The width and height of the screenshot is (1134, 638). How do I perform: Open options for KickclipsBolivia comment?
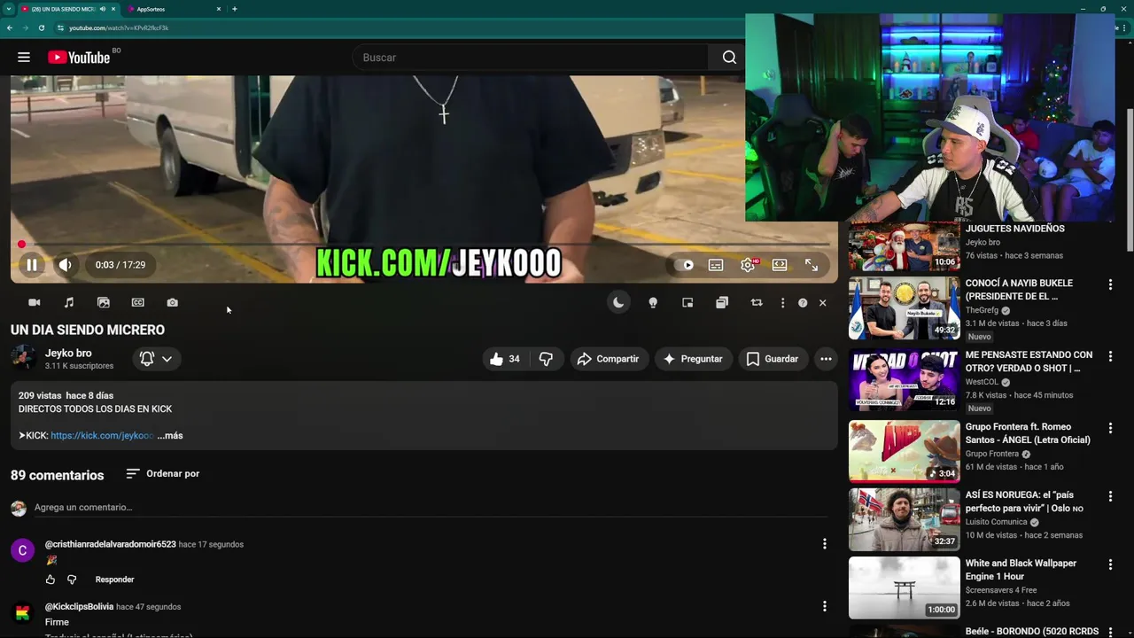(824, 606)
